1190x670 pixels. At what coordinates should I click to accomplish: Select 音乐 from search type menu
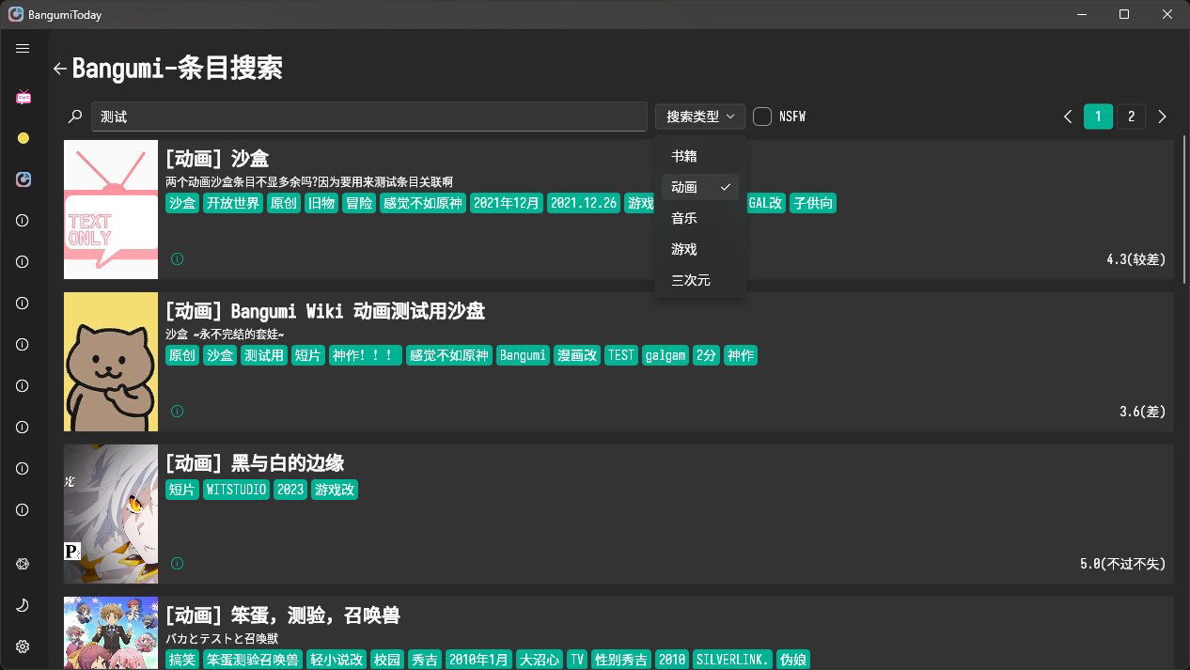(700, 218)
